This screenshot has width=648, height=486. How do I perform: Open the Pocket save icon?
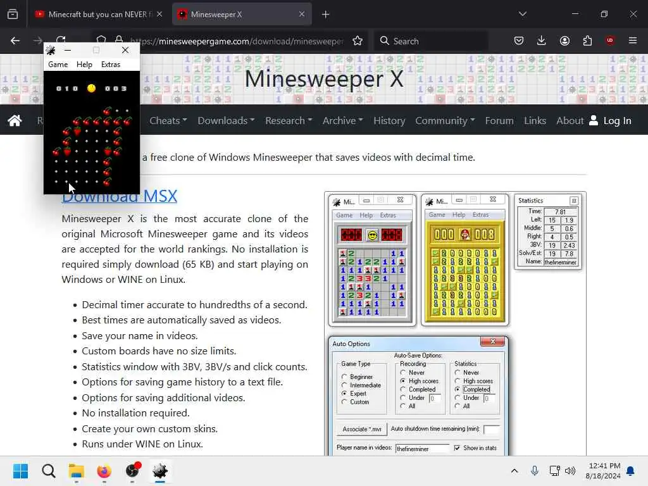(519, 40)
